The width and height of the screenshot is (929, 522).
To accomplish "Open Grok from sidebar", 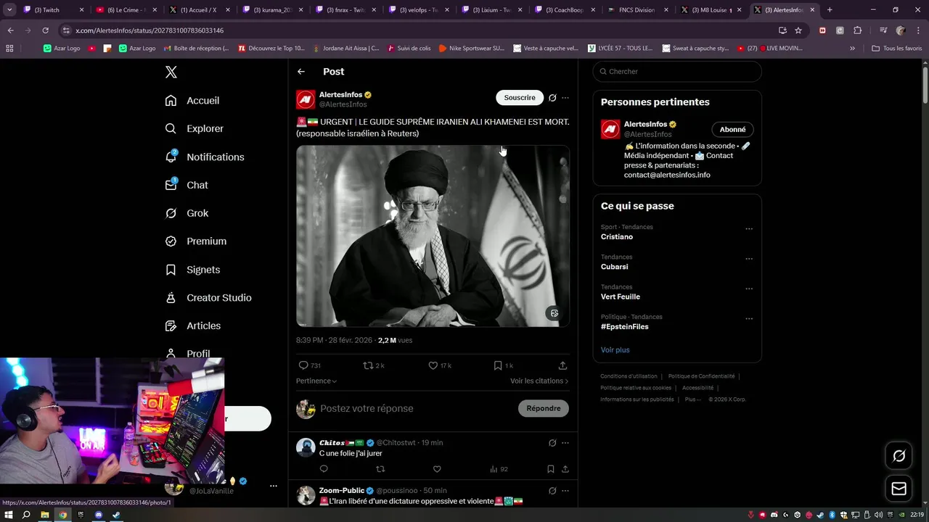I will click(x=187, y=213).
